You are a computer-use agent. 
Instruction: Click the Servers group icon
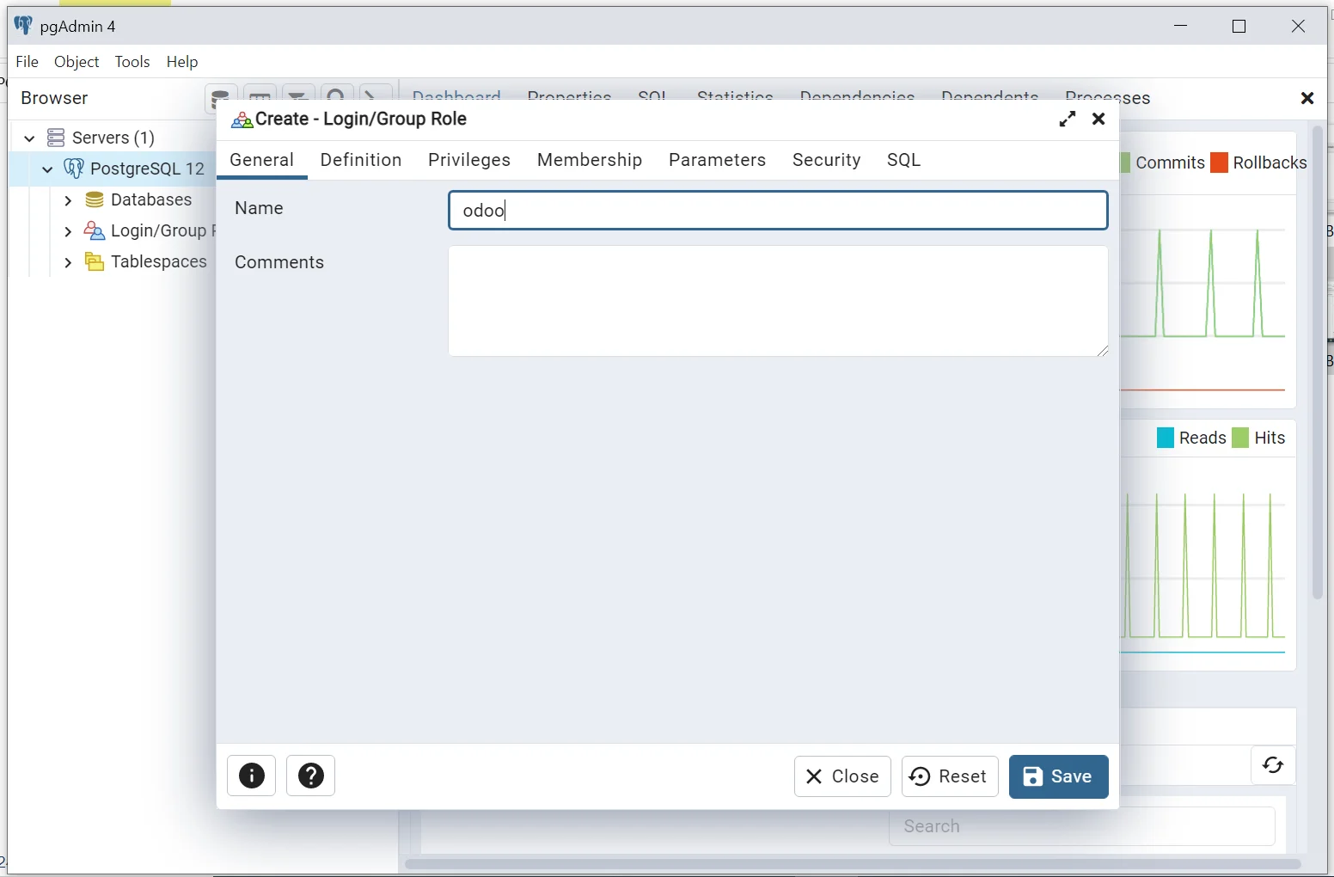point(56,138)
